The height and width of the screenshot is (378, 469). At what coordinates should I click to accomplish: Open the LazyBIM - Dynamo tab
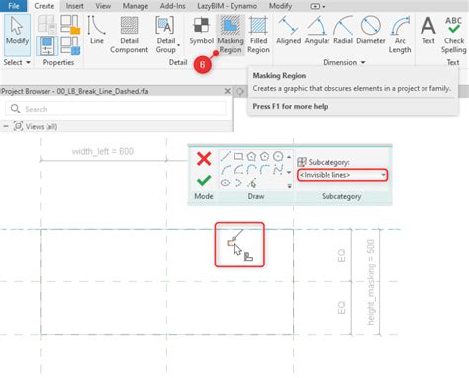coord(228,6)
